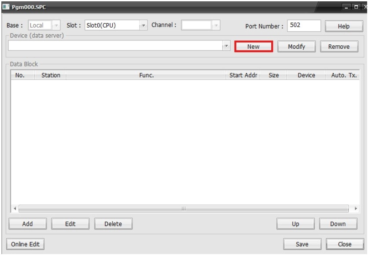The image size is (368, 255).
Task: Click the Remove device button
Action: click(x=339, y=47)
